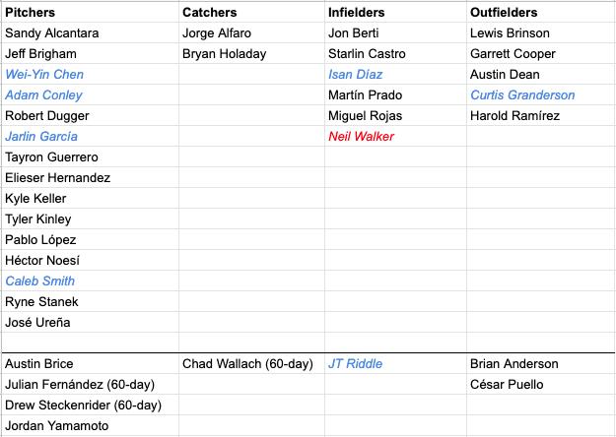Viewport: 616px width, 437px height.
Task: Click the Lewis Brinson outfielder cell
Action: 510,33
